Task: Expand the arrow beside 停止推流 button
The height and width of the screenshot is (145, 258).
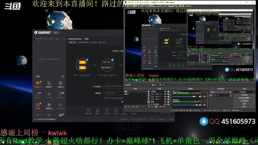Action: pos(253,92)
